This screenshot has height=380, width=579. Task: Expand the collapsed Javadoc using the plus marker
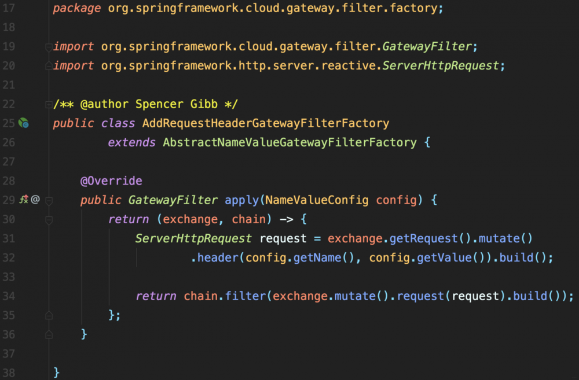click(49, 104)
